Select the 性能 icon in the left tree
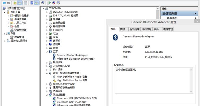The width and height of the screenshot is (200, 106). pos(12,26)
